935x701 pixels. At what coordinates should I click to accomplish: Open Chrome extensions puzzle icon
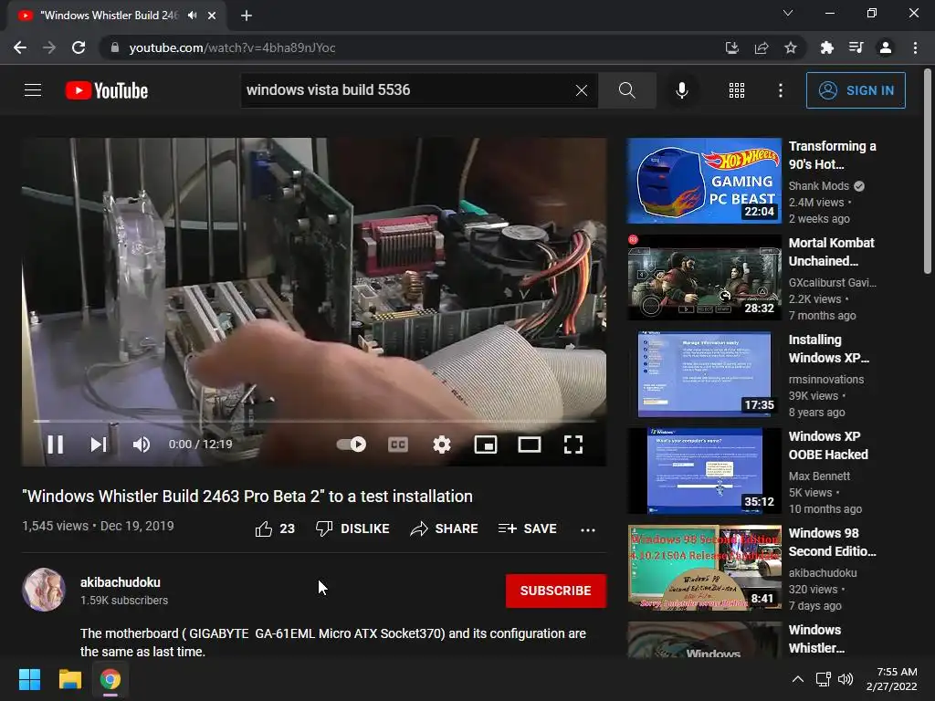pyautogui.click(x=826, y=47)
